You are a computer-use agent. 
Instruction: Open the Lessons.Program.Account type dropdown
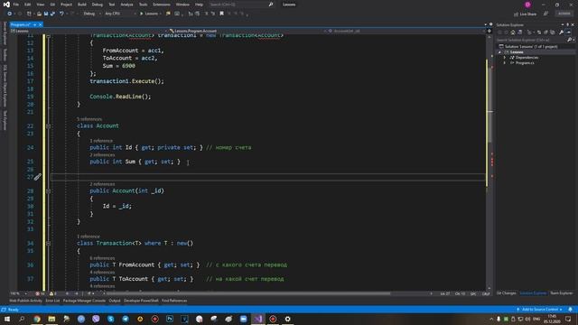[247, 31]
